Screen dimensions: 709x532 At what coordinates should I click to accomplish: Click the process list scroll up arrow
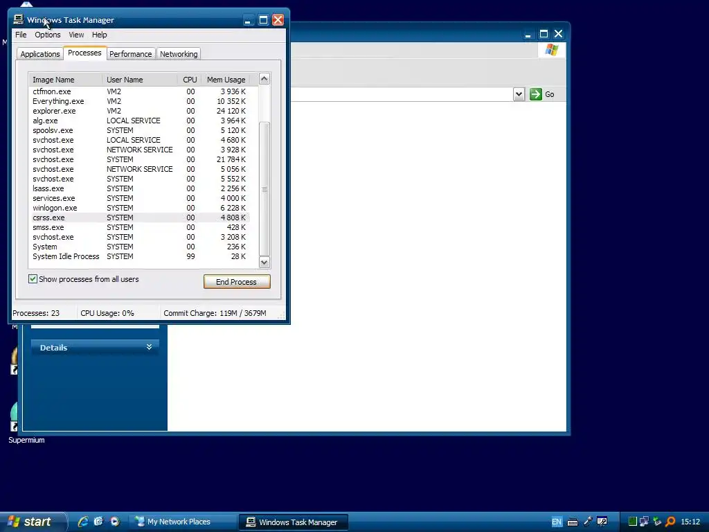264,79
